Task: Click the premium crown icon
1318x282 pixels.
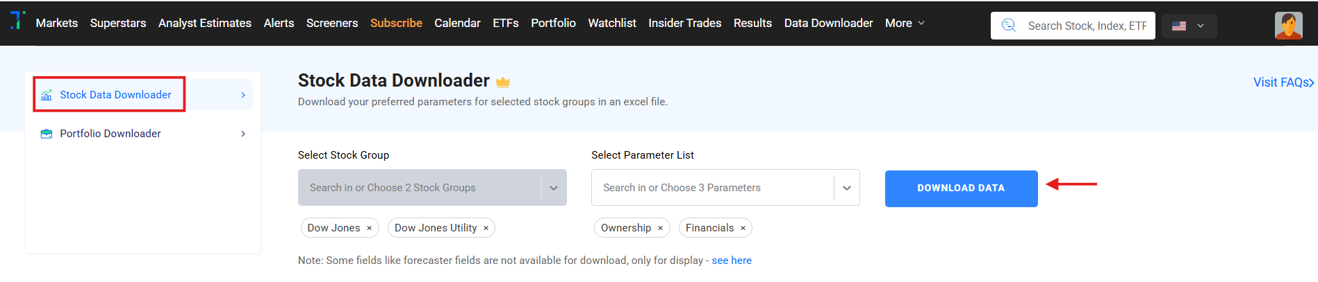Action: point(503,82)
